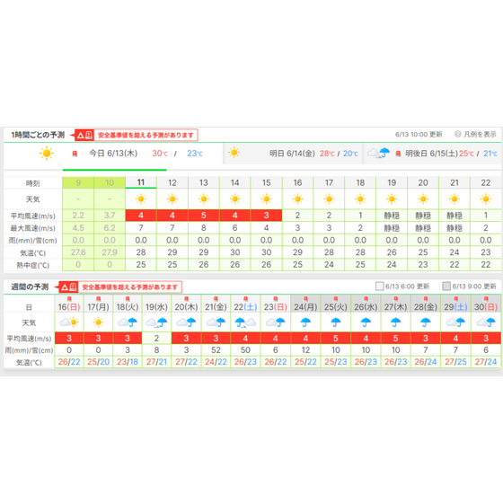Image resolution: width=503 pixels, height=503 pixels.
Task: Open the 凡例を表示 legend link
Action: pos(480,134)
